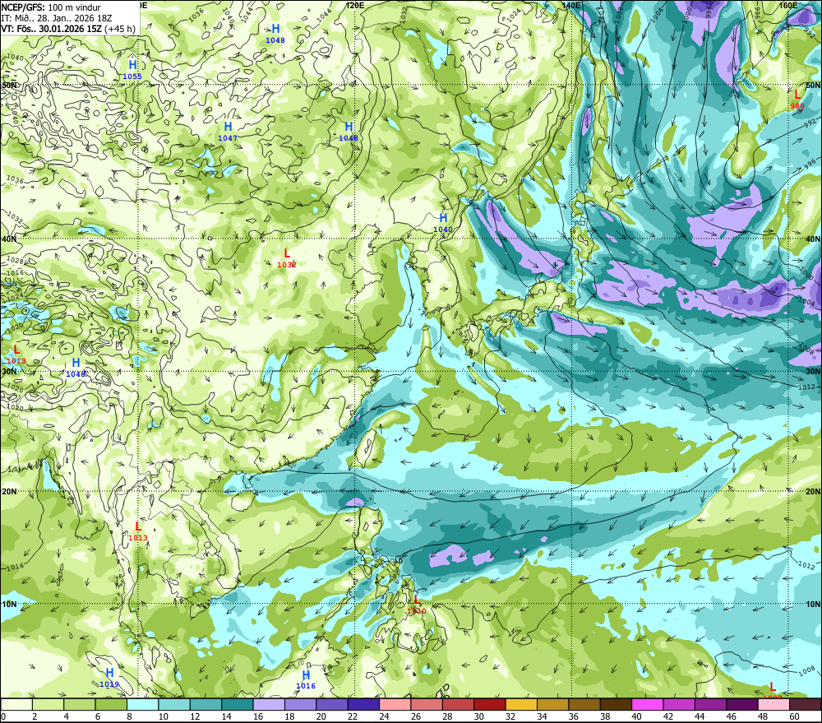Click the dark brown 38–40 legend swatch
Screen dimensions: 822x723
click(616, 704)
